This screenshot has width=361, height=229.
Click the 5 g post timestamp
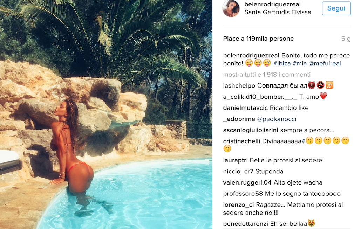click(x=346, y=39)
